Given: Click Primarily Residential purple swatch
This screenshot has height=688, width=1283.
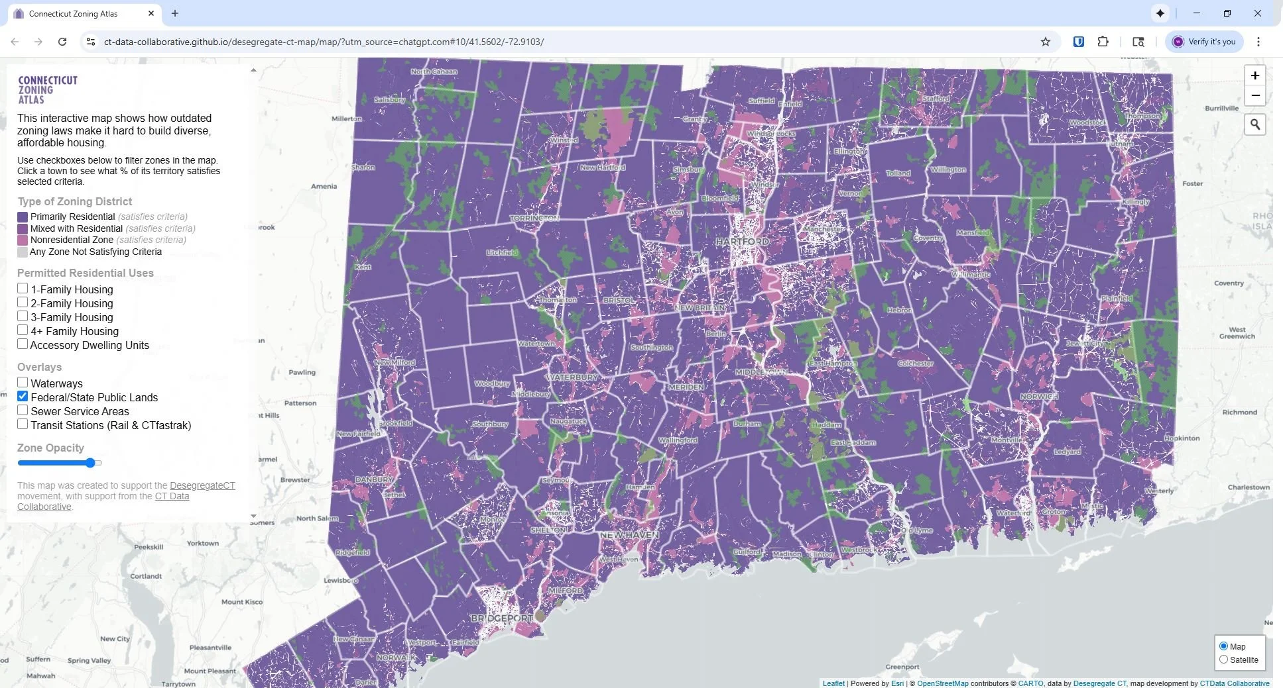Looking at the screenshot, I should click(23, 217).
